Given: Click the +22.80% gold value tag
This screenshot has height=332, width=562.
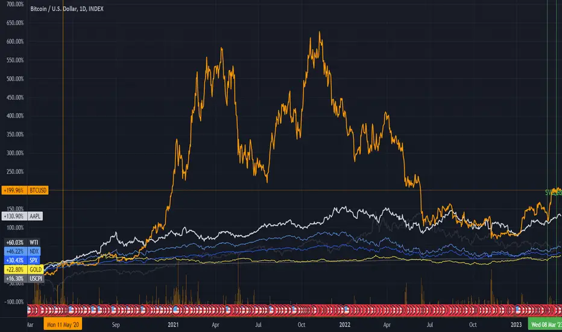Looking at the screenshot, I should coord(16,269).
